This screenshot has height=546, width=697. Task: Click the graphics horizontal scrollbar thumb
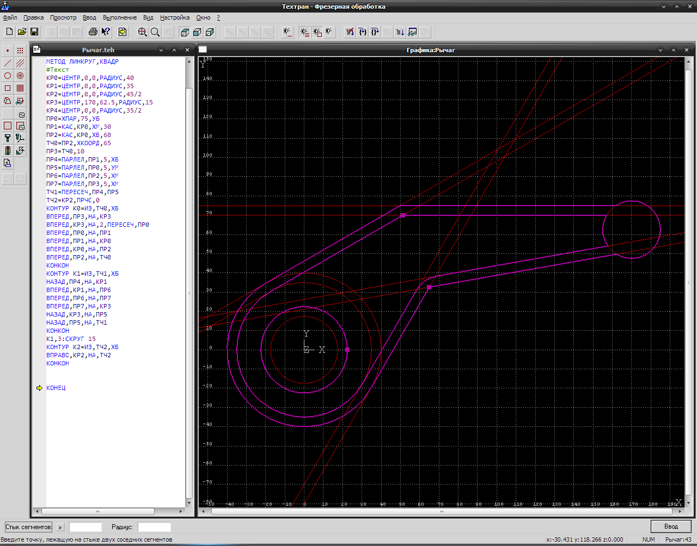[x=442, y=511]
